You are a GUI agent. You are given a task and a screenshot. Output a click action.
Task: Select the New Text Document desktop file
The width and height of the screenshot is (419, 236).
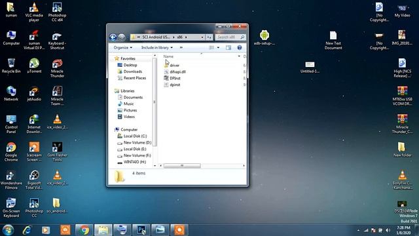(x=333, y=41)
